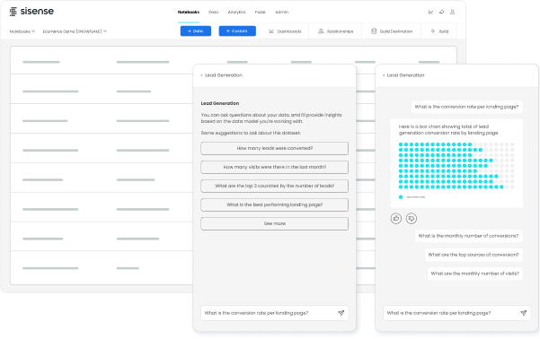Image resolution: width=540 pixels, height=339 pixels.
Task: Give thumbs down to chart response
Action: (412, 218)
